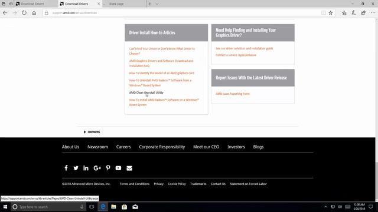Screen dimensions: 378x212
Task: Click the address bar lock icon
Action: 47,13
